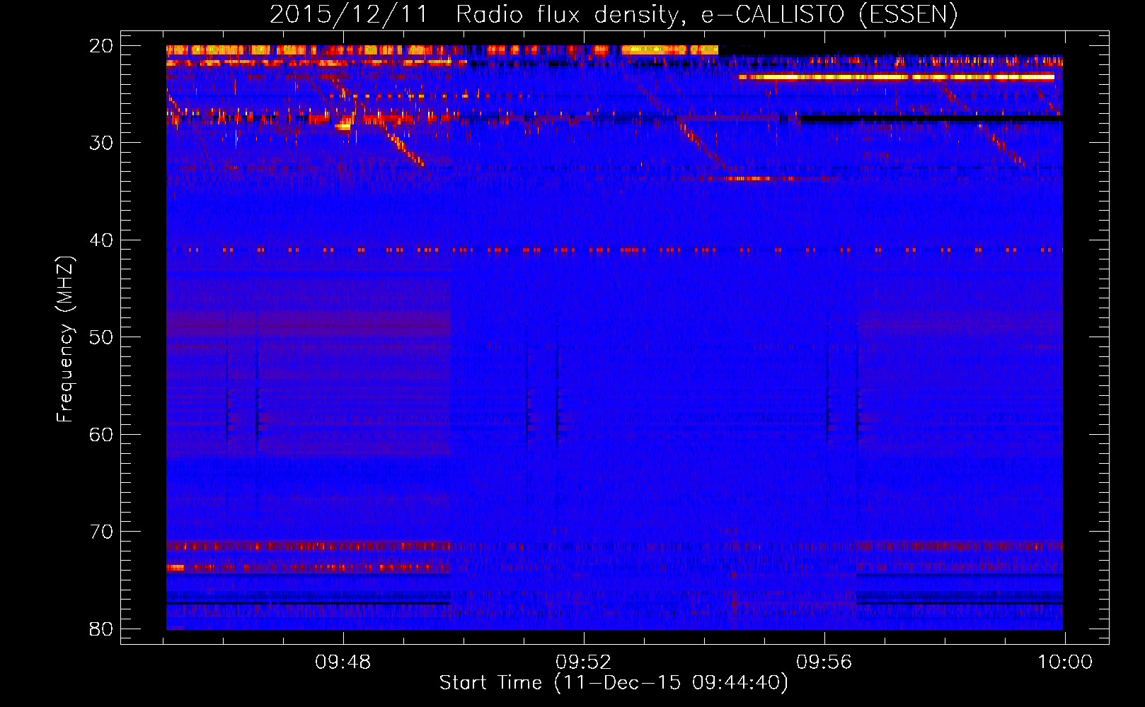The width and height of the screenshot is (1145, 707).
Task: Click the 09:56 time tick label
Action: (824, 662)
